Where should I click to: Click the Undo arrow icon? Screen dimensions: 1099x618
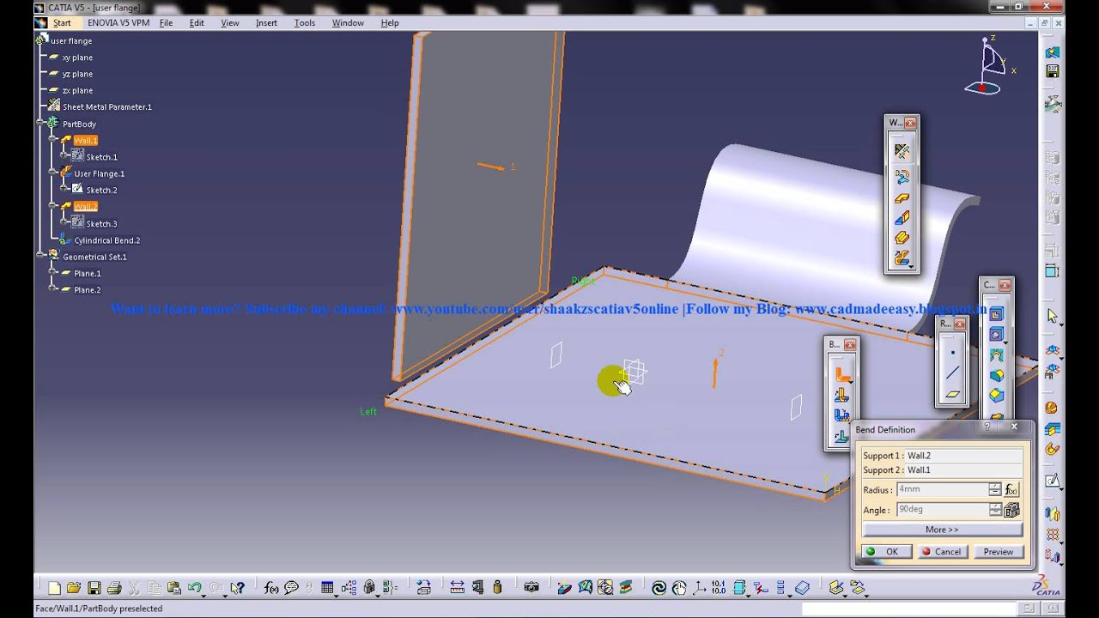[x=195, y=588]
